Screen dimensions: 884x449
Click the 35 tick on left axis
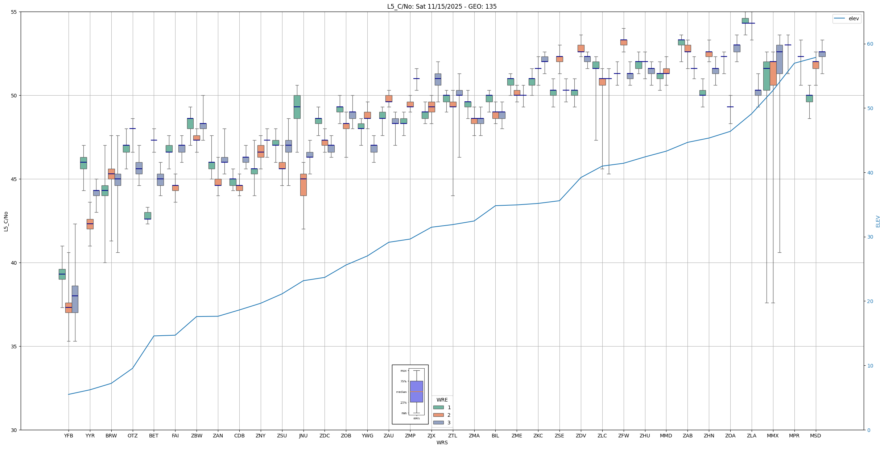click(14, 347)
